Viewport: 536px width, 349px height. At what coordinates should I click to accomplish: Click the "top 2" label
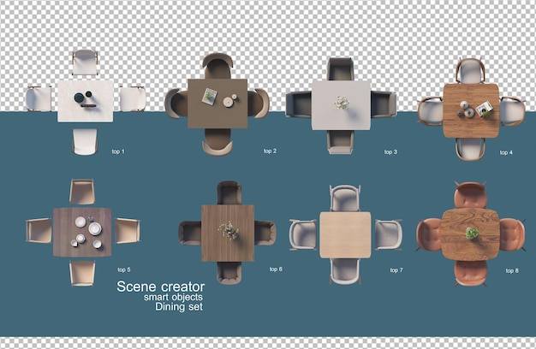270,151
